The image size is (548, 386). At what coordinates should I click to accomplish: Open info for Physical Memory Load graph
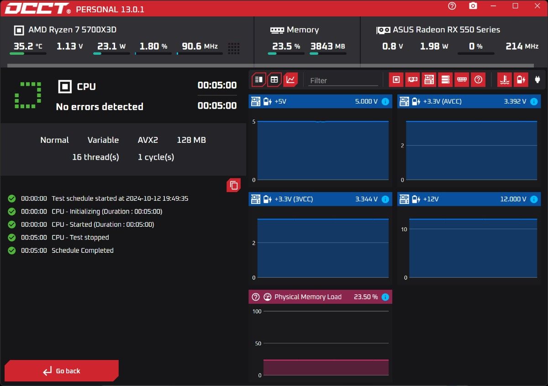pyautogui.click(x=385, y=297)
